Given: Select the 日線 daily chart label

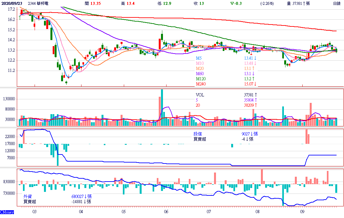Looking at the screenshot, I should click(x=337, y=3).
